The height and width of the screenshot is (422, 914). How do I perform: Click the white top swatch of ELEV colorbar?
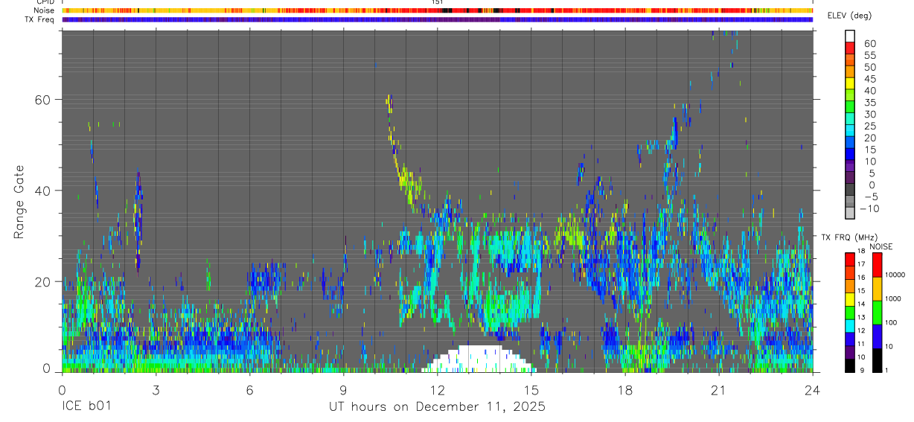(850, 35)
